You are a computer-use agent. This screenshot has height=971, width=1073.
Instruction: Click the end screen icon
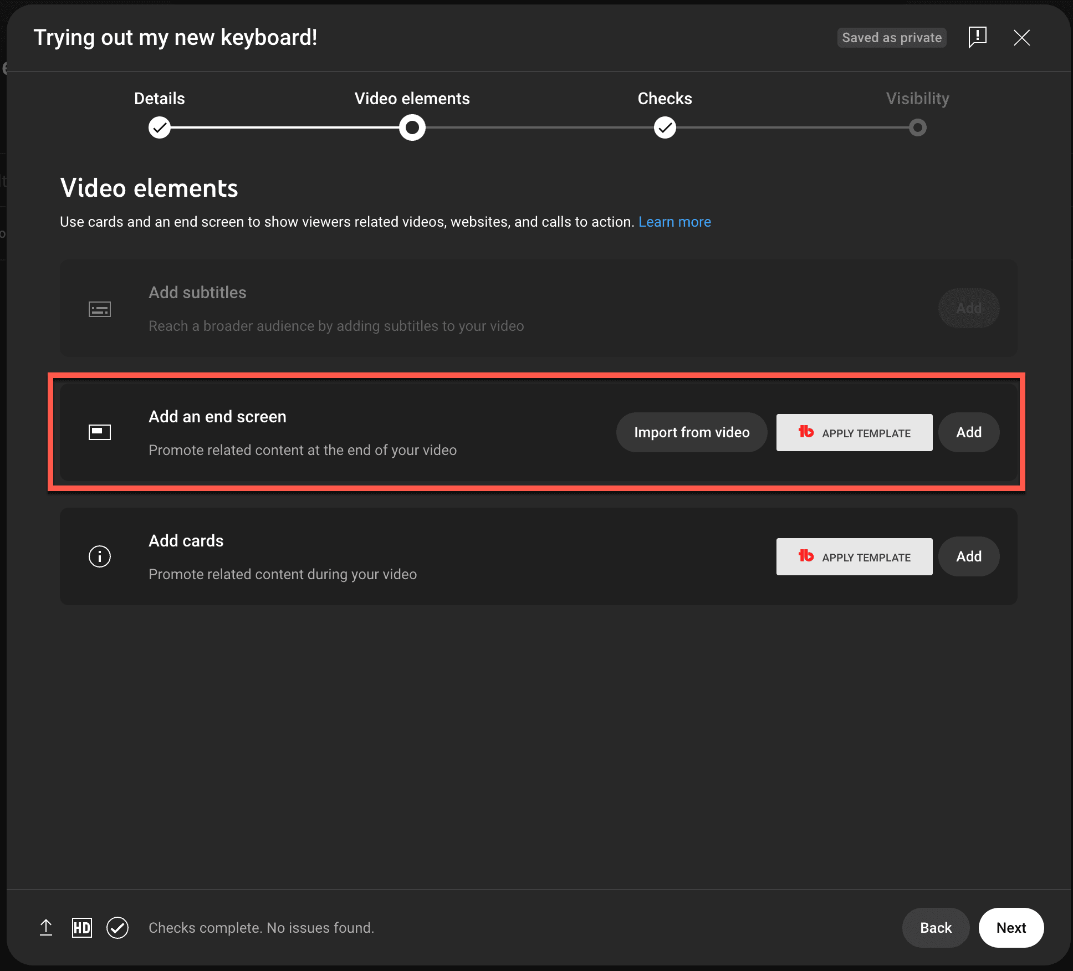(x=100, y=432)
